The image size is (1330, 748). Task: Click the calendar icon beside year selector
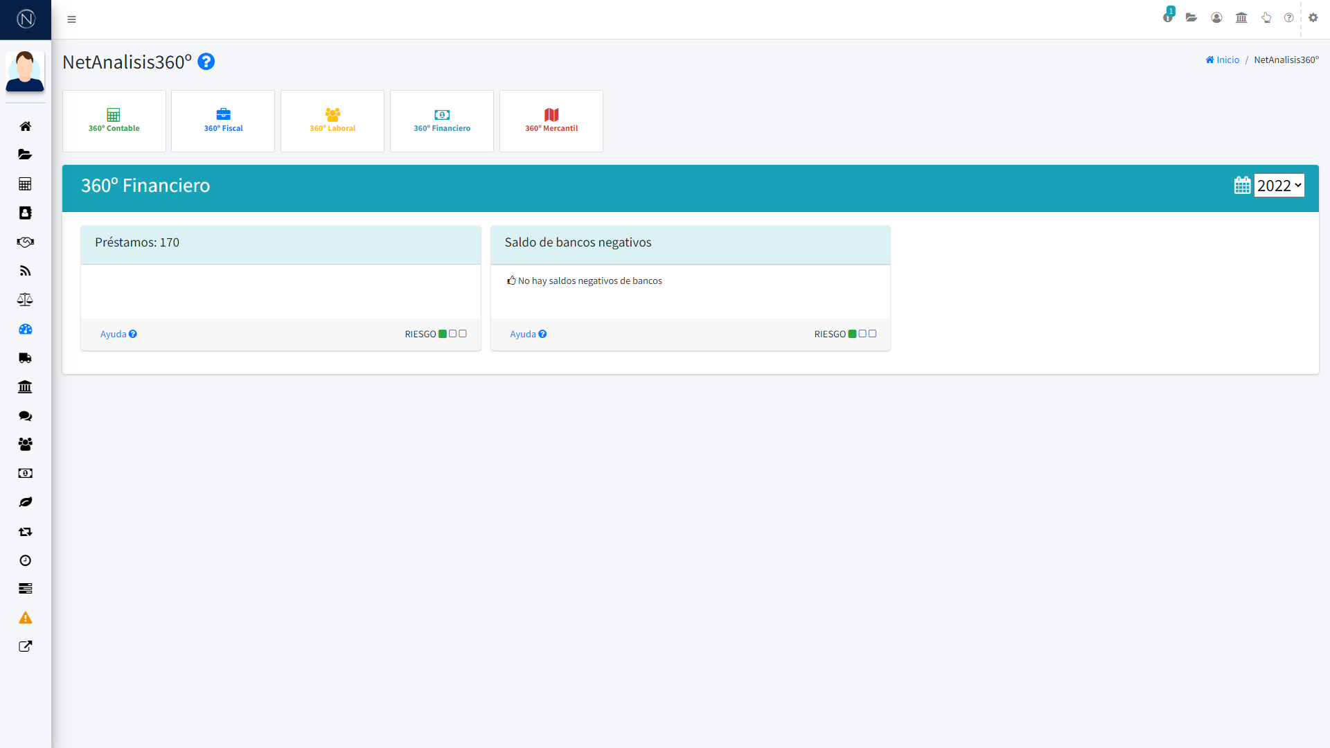[x=1242, y=186]
